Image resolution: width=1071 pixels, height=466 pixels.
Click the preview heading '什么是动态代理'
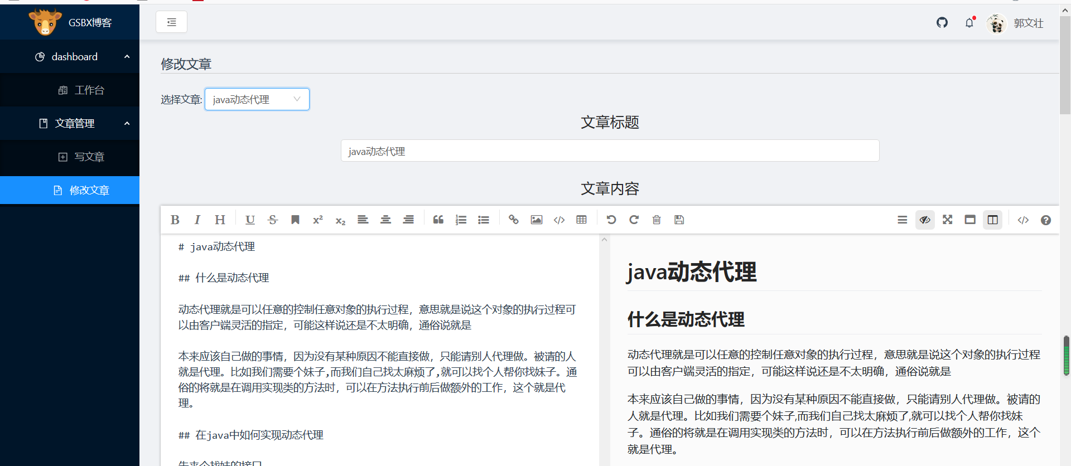686,319
